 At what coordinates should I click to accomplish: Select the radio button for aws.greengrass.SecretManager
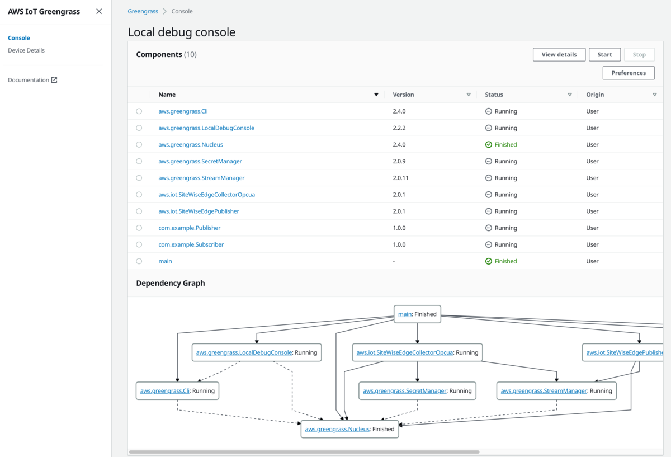tap(139, 161)
